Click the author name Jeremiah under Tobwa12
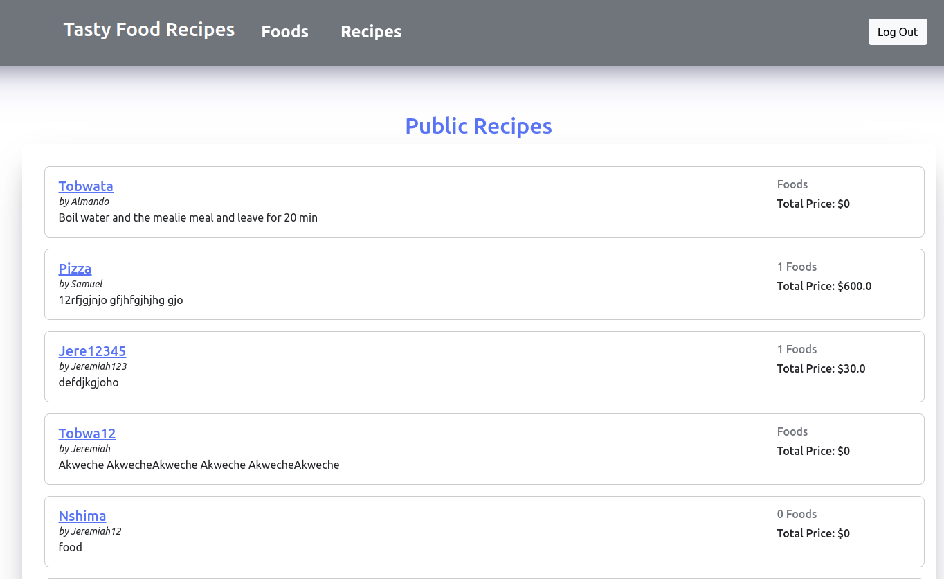 (85, 448)
